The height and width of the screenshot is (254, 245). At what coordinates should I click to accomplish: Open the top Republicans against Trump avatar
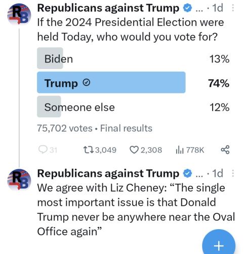[19, 15]
